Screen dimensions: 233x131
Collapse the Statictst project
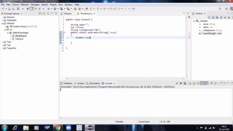point(2,23)
